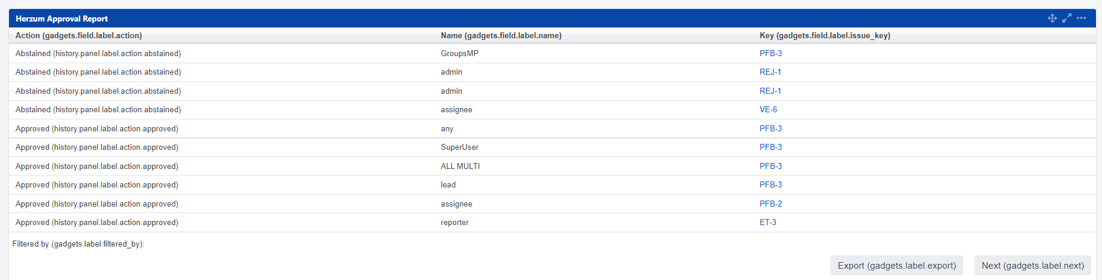Click the Action column header

(x=78, y=36)
